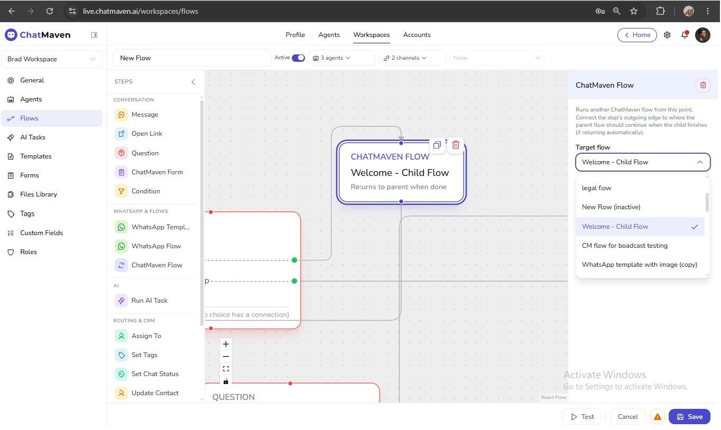The image size is (721, 430).
Task: Bookmark this page with the star icon
Action: (634, 11)
